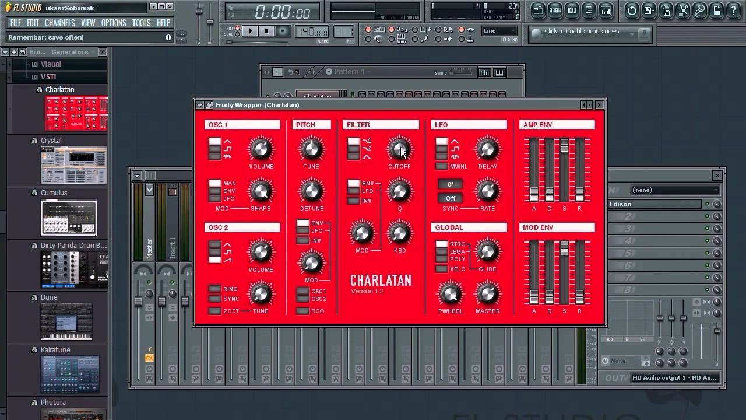Toggle OSC 1 MOD MAN switch
This screenshot has height=420, width=746.
214,184
